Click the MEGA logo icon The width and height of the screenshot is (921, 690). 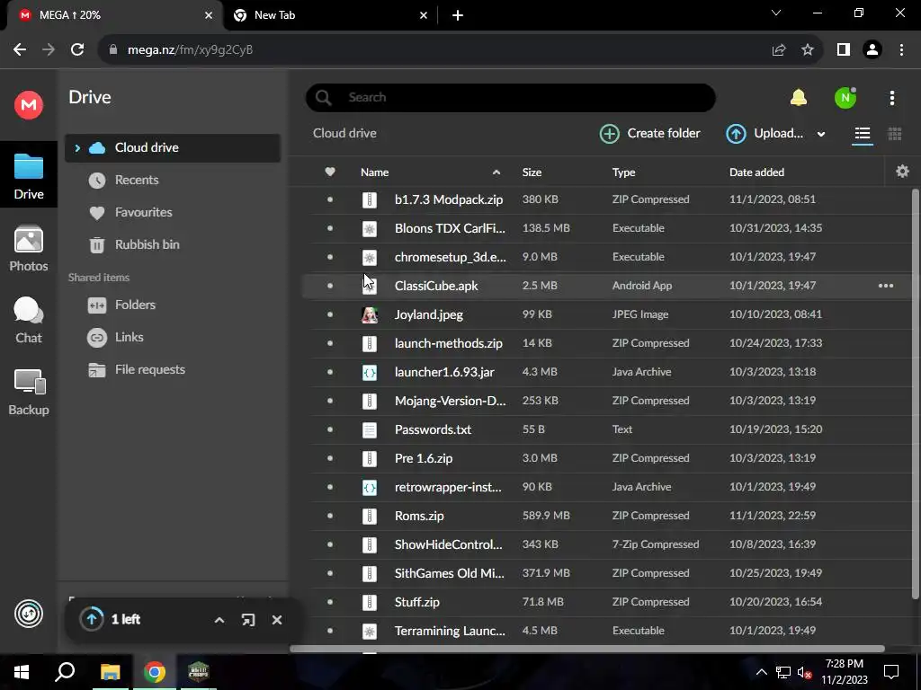[28, 105]
